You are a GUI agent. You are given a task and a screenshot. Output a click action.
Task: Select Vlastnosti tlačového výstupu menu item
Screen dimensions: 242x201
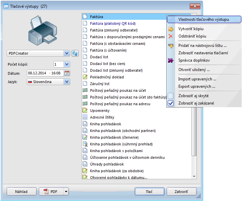(204, 19)
